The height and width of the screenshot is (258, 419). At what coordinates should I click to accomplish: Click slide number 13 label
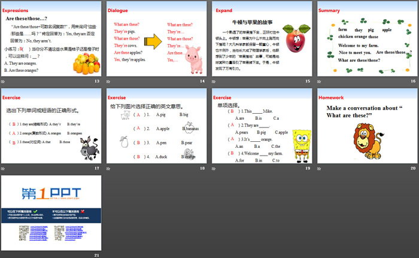[97, 81]
